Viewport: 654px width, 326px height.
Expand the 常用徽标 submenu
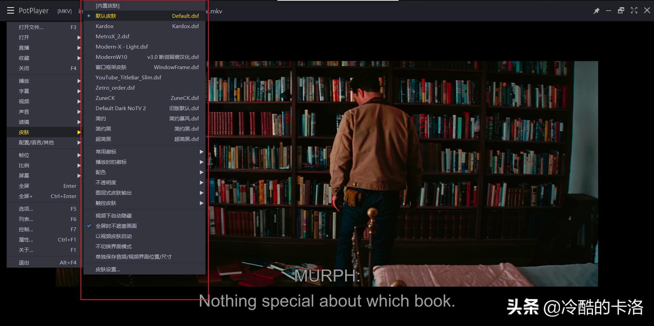coord(144,152)
